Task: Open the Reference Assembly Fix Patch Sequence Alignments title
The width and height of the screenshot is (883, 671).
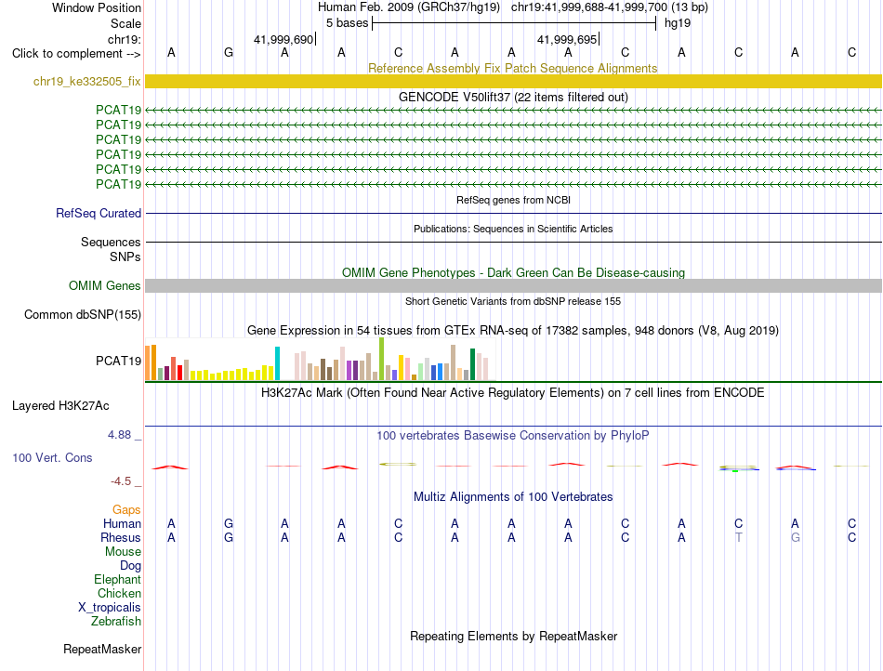Action: pyautogui.click(x=512, y=68)
